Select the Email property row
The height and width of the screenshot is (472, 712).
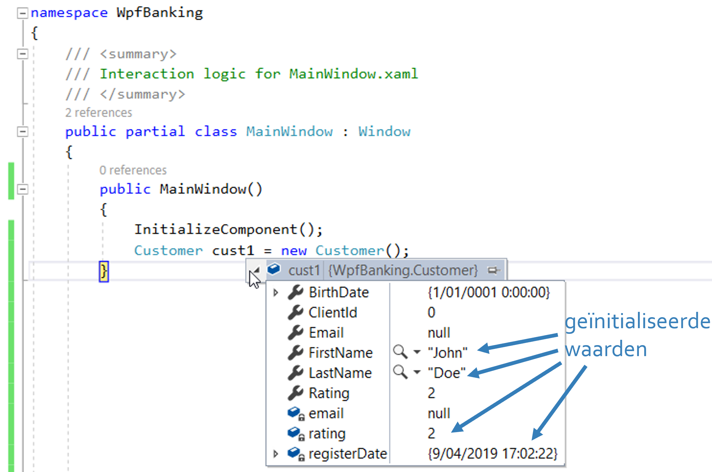326,333
